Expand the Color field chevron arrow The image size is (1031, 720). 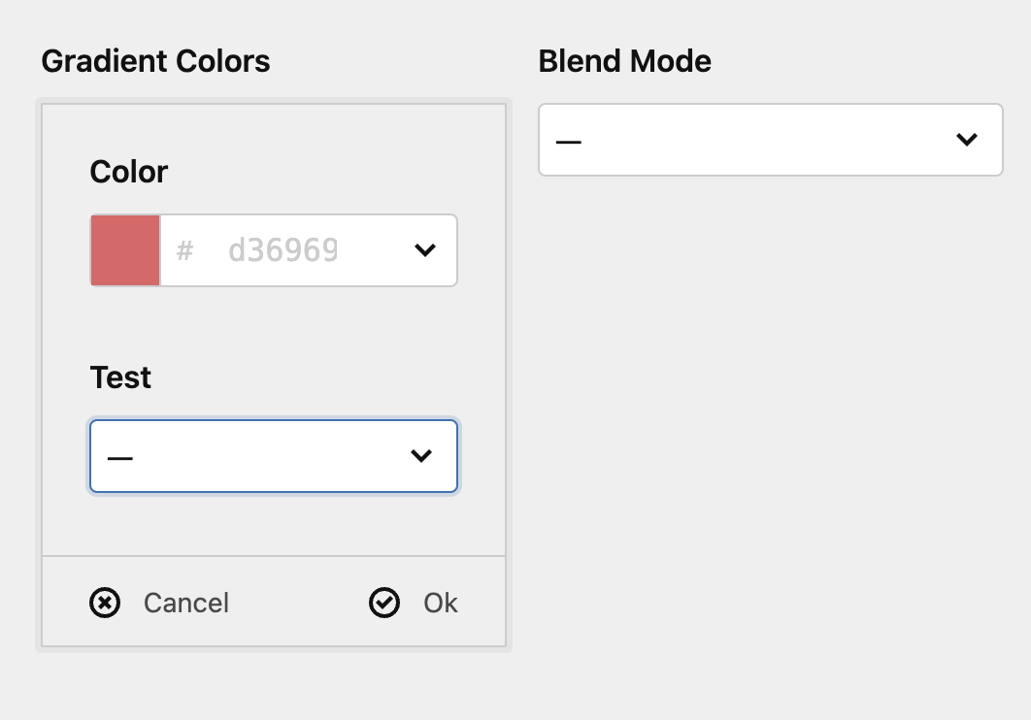(x=425, y=250)
